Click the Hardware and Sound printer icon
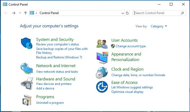 click(27, 83)
